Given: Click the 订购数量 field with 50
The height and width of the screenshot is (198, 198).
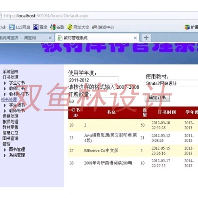Looking at the screenshot, I should click(x=93, y=101).
